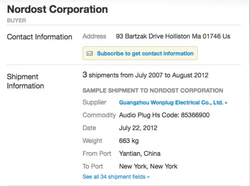Image resolution: width=250 pixels, height=186 pixels.
Task: Select the Yantian, China origin port value
Action: (140, 153)
